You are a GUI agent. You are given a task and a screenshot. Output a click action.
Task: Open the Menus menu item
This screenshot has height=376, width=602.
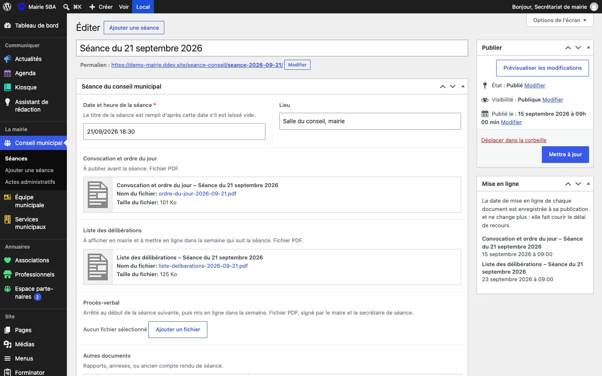tap(33, 358)
